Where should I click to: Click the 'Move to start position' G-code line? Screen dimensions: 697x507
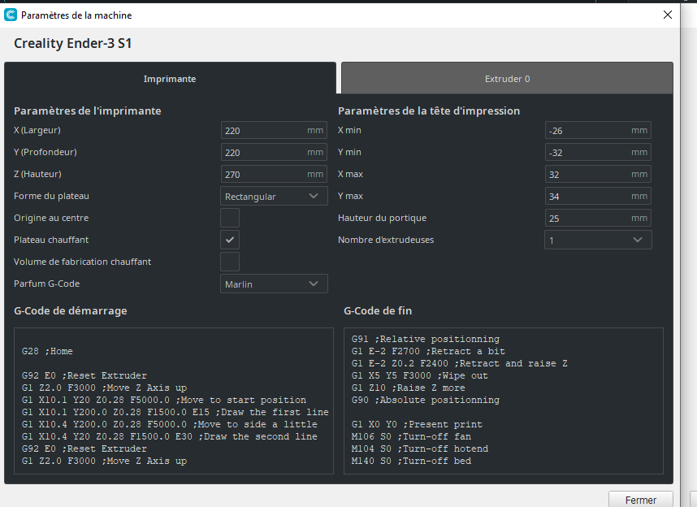click(x=164, y=401)
